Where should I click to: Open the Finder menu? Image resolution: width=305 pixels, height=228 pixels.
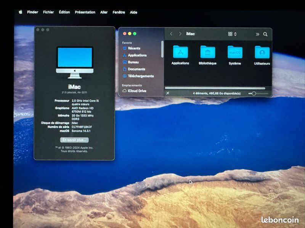click(32, 12)
